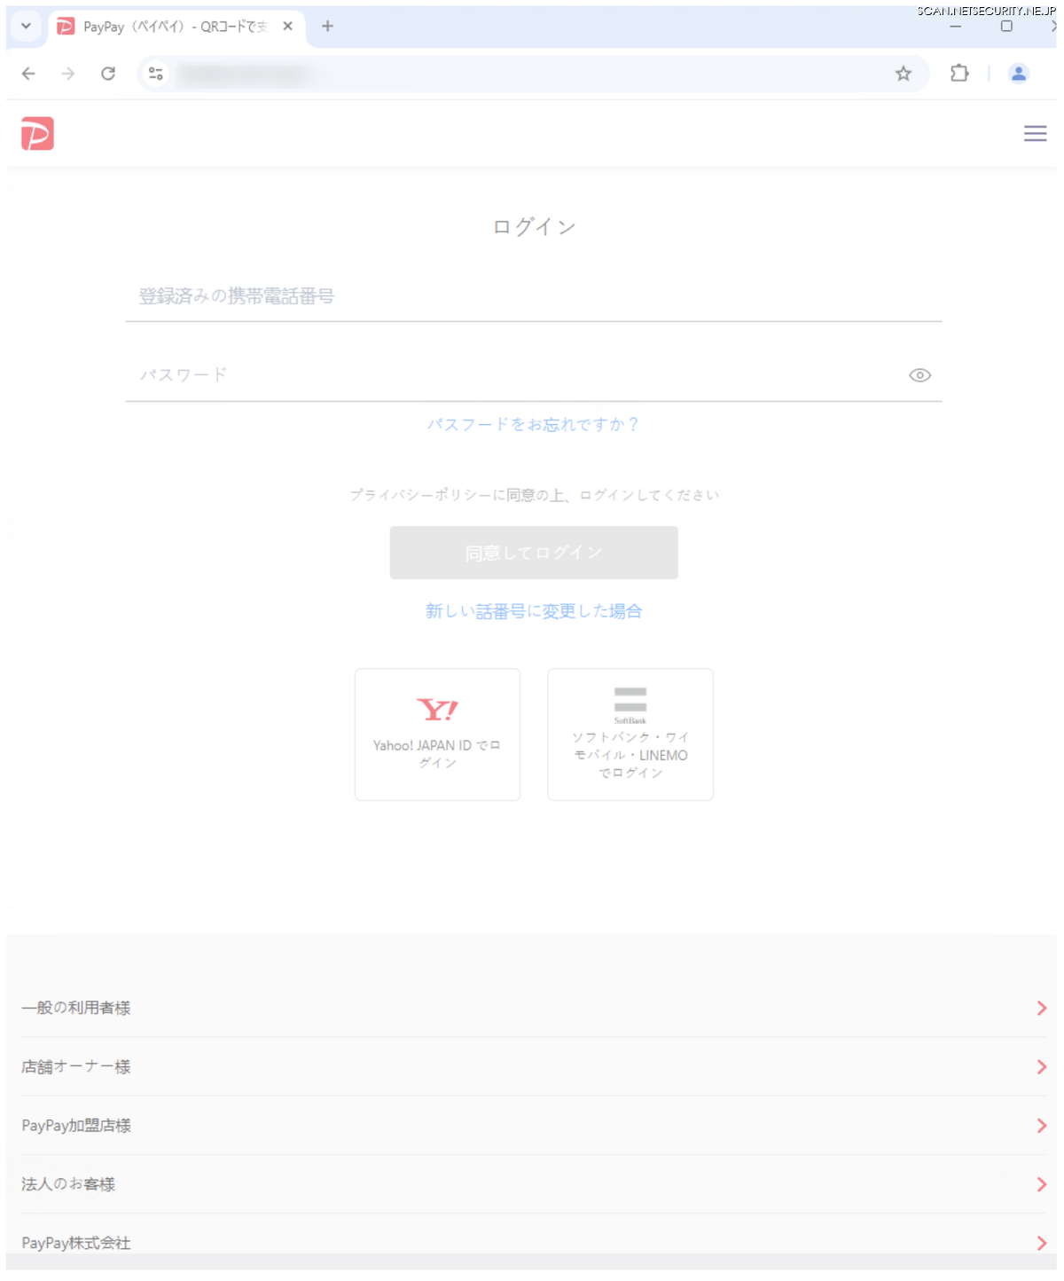The width and height of the screenshot is (1064, 1281).
Task: View site information icon in address bar
Action: click(x=156, y=74)
